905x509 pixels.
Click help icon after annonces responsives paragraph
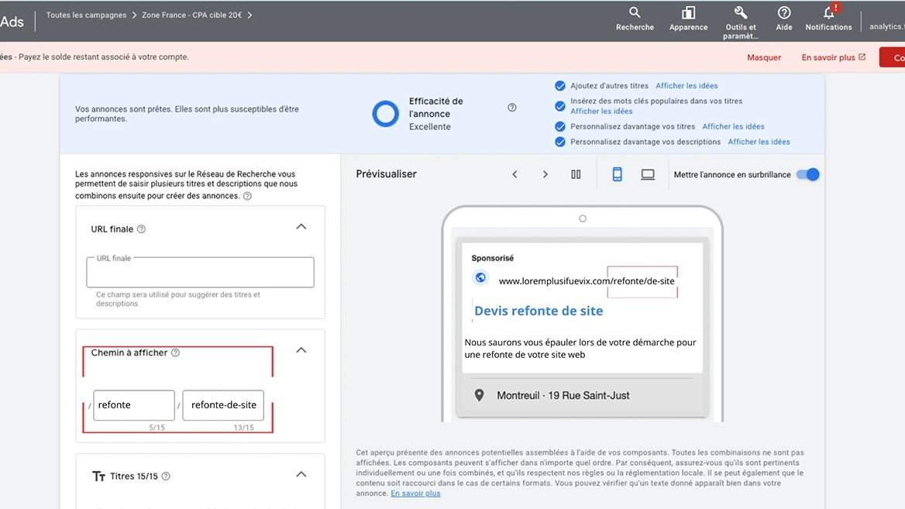pos(247,196)
